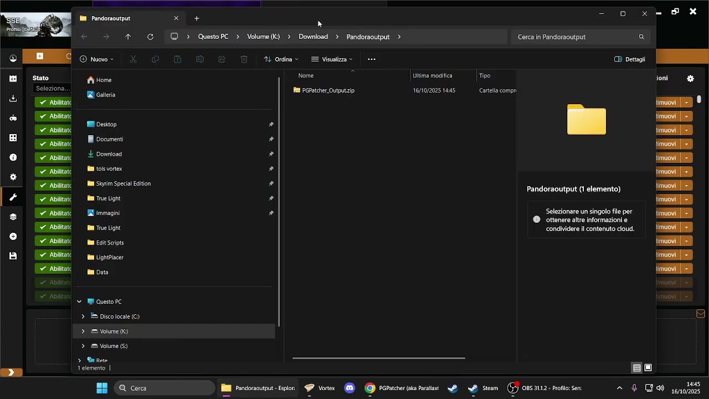Viewport: 709px width, 399px height.
Task: Click the Rename icon in Explorer toolbar
Action: (x=199, y=59)
